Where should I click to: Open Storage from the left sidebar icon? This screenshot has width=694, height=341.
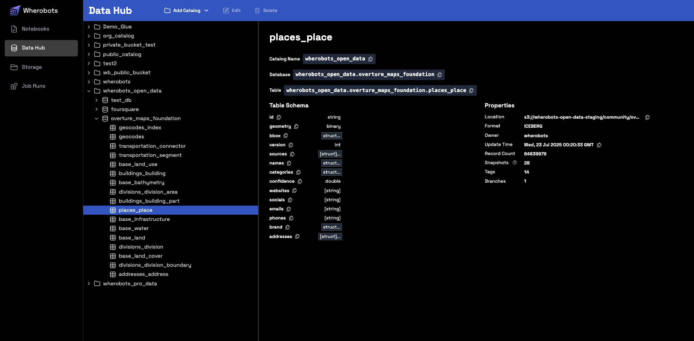[14, 67]
